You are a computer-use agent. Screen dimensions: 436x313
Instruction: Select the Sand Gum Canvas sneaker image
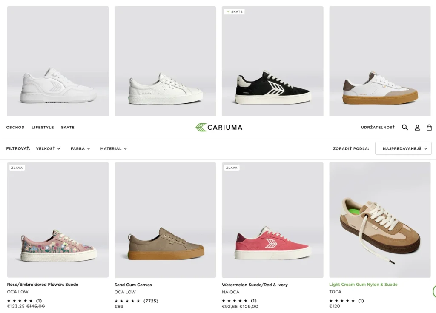(x=165, y=220)
